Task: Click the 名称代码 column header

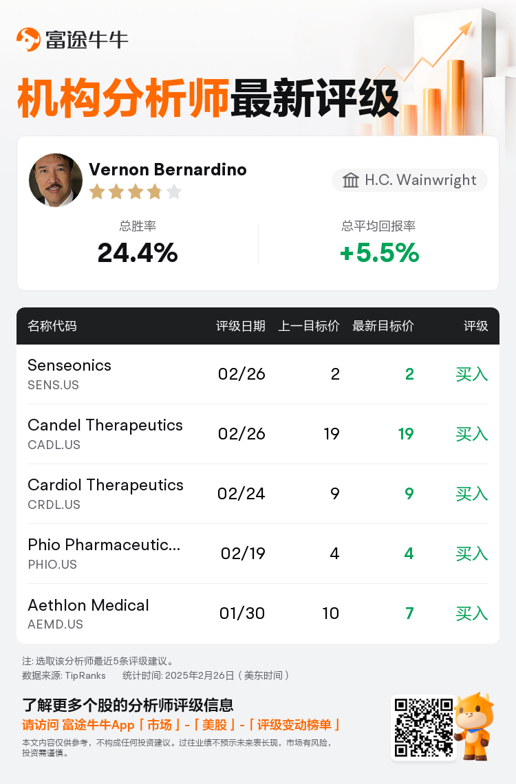Action: (52, 326)
